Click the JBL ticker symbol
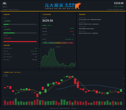Viewport: 126px width, 110px height. pos(5,3)
